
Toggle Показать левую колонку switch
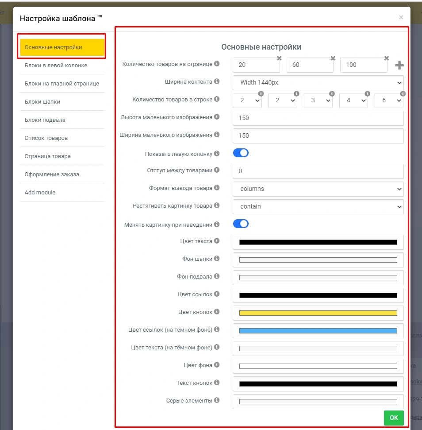[241, 153]
